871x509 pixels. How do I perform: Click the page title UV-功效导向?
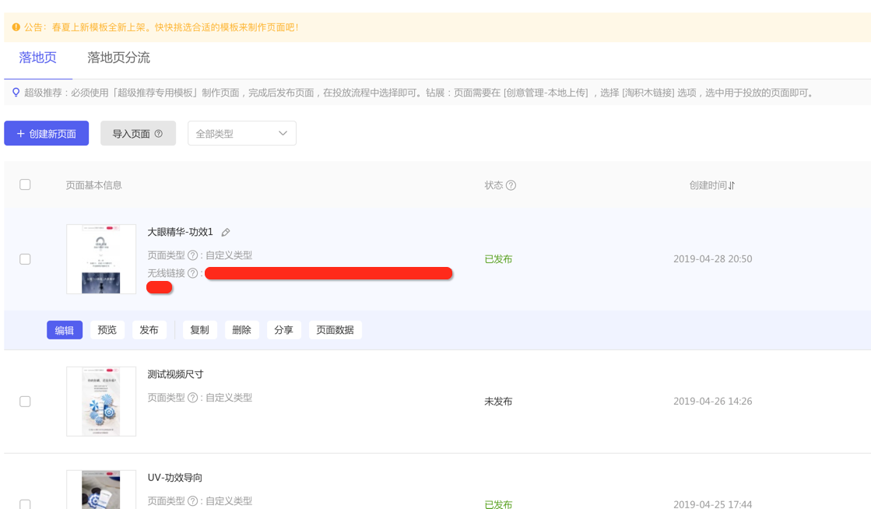tap(175, 477)
